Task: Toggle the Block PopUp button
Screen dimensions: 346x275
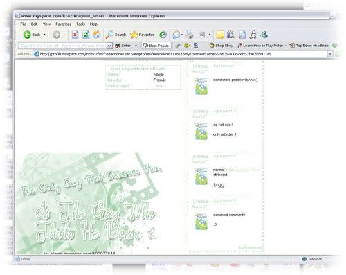Action: pyautogui.click(x=156, y=46)
